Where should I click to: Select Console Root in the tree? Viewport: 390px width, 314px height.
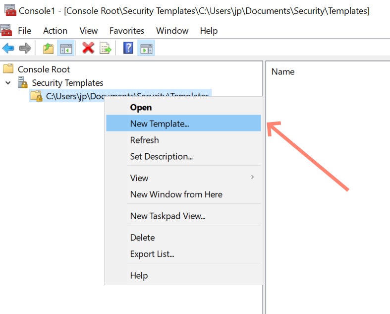coord(44,69)
